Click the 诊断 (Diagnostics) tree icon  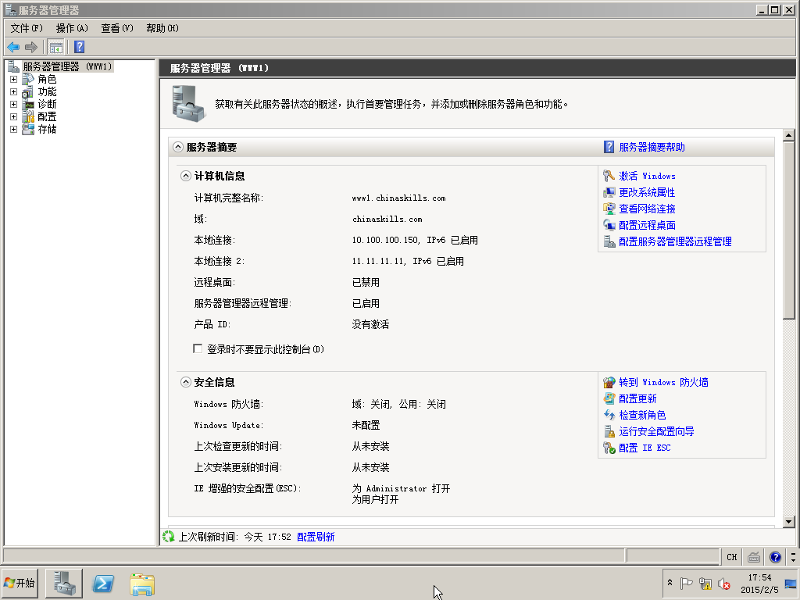[29, 104]
